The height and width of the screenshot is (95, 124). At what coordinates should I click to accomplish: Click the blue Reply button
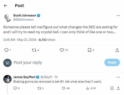(112, 62)
